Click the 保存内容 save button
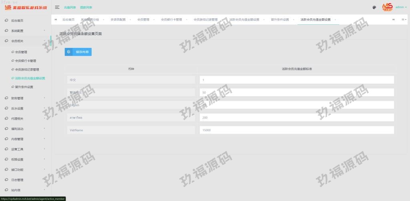The width and height of the screenshot is (410, 201). point(78,52)
